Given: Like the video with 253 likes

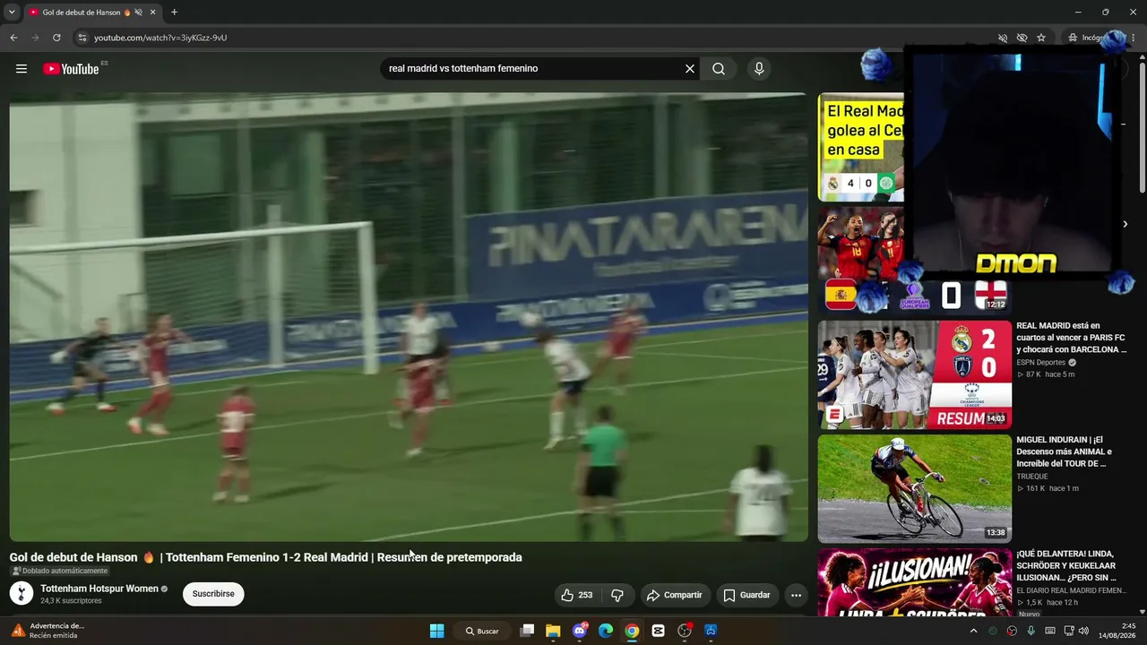Looking at the screenshot, I should (x=576, y=595).
